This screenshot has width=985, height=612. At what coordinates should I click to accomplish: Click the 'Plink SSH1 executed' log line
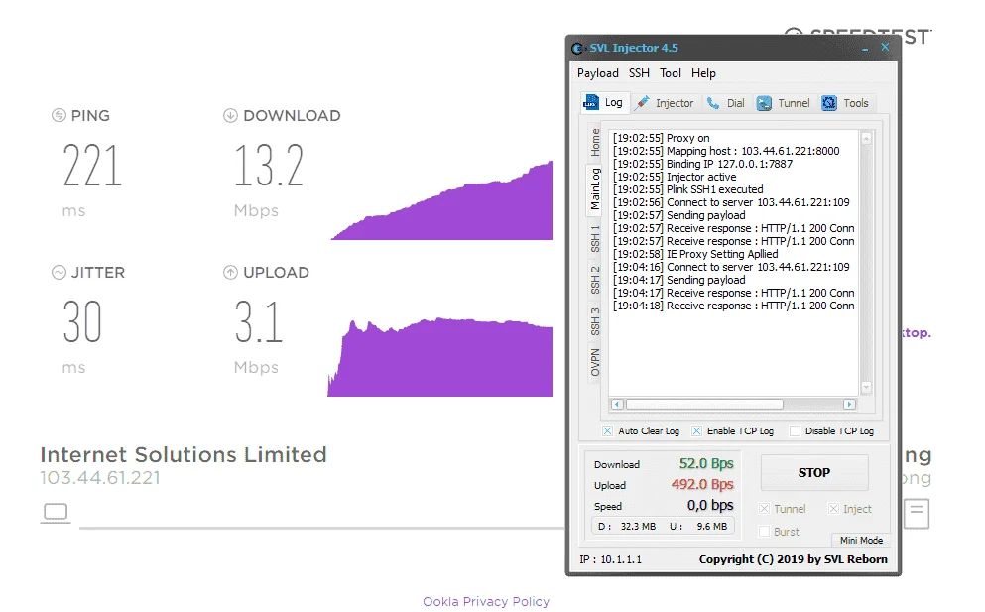(687, 189)
